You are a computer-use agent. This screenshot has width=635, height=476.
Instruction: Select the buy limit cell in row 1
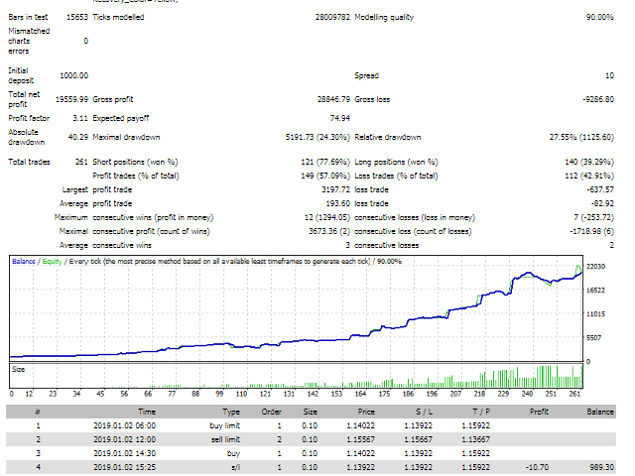click(x=225, y=425)
